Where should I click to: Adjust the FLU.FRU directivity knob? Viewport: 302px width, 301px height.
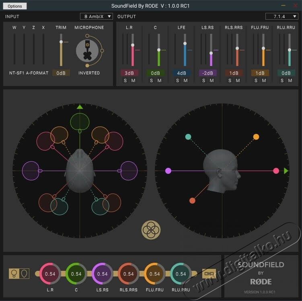(155, 274)
